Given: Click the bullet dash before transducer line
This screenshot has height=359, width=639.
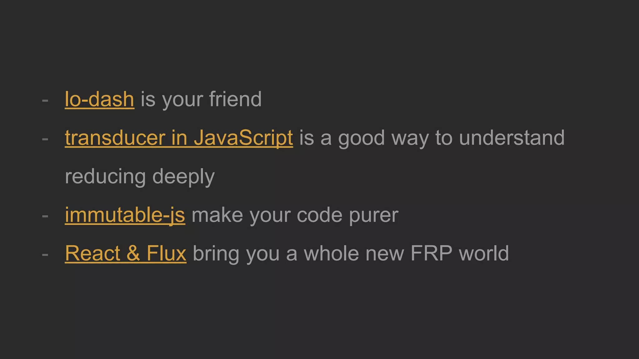Looking at the screenshot, I should (45, 139).
